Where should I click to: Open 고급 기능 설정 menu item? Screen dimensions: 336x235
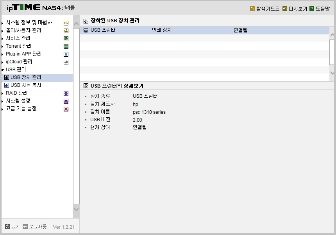[x=21, y=108]
